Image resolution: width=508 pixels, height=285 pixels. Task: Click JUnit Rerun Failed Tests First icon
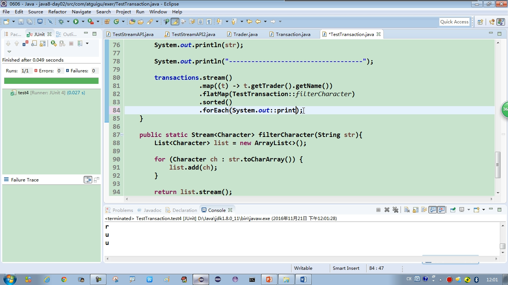pos(62,43)
